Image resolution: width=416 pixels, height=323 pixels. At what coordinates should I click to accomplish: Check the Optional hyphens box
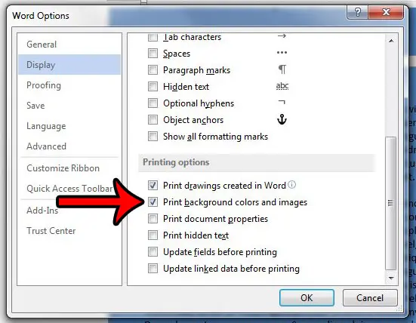[153, 103]
